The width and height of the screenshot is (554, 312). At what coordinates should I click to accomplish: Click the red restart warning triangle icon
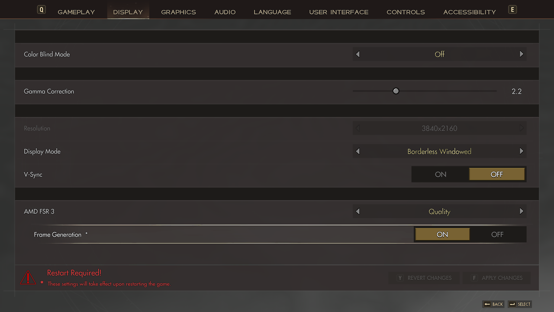[28, 277]
